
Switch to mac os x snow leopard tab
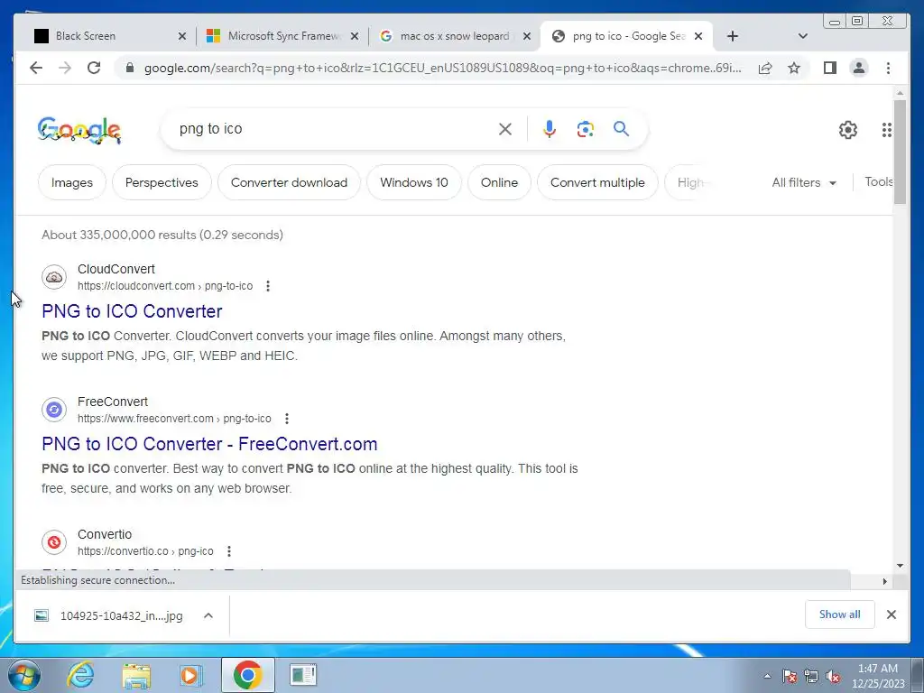[x=455, y=36]
